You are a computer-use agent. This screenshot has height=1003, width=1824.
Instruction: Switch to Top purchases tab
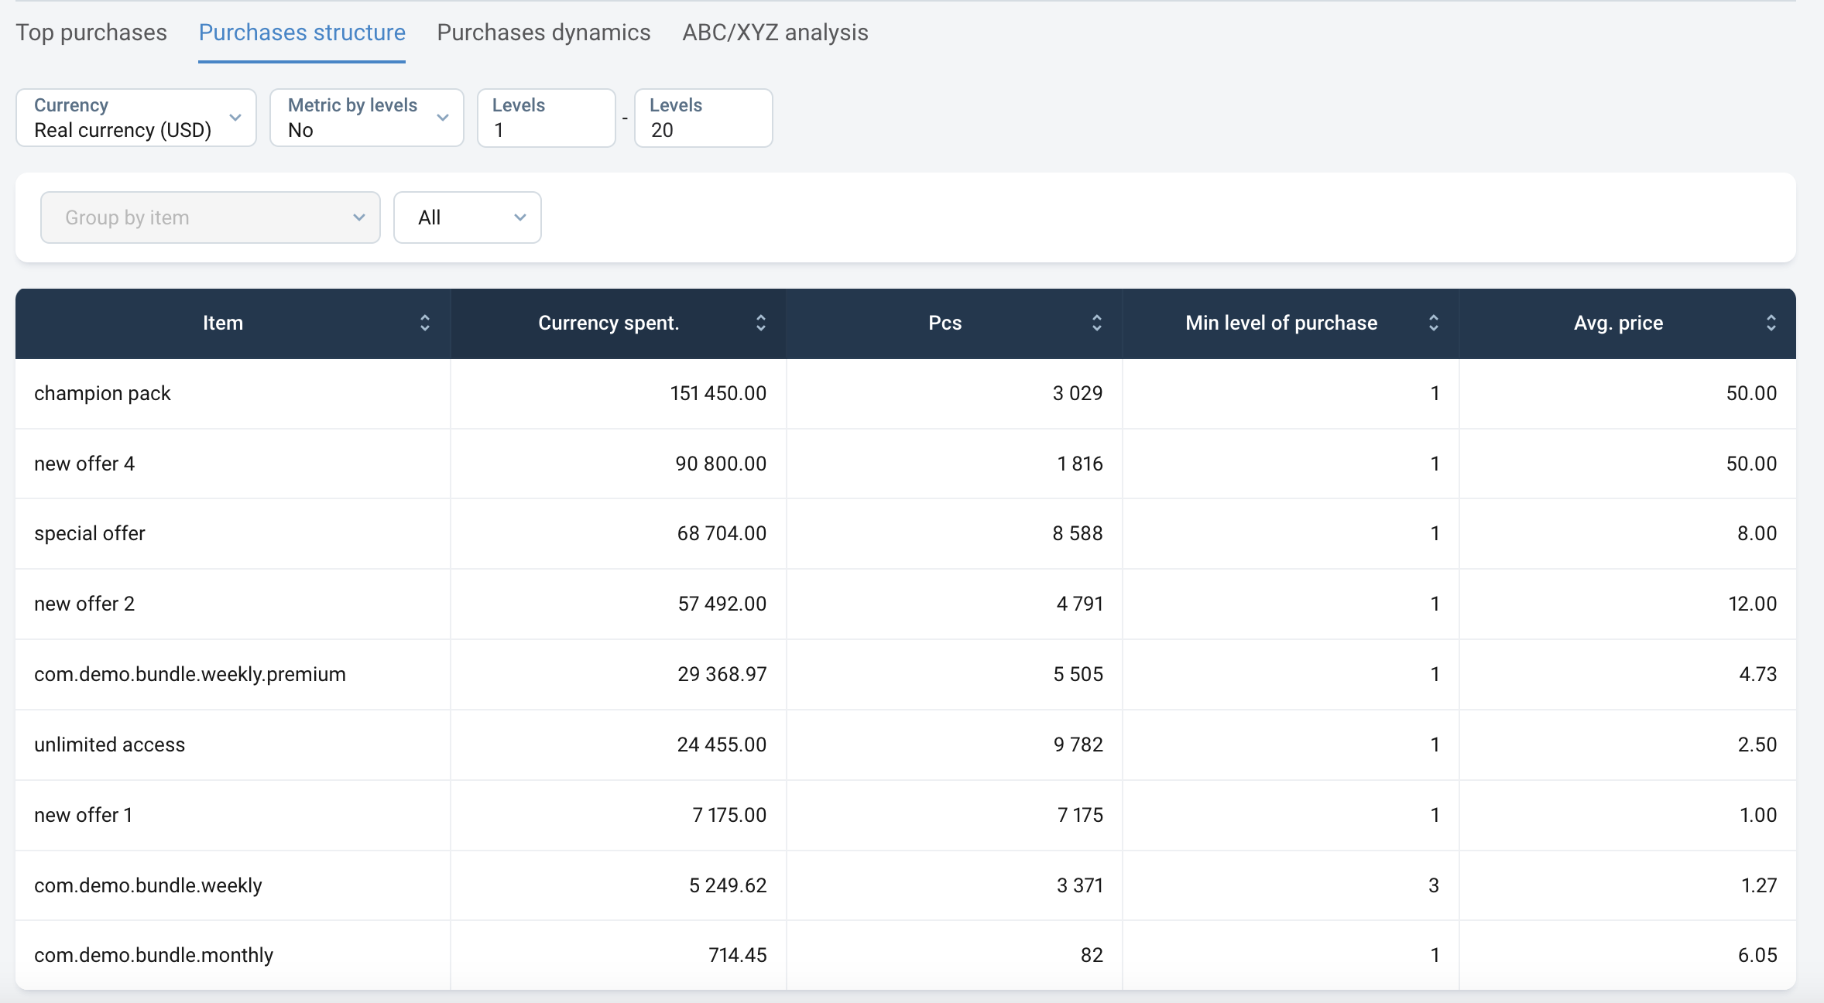pos(91,33)
